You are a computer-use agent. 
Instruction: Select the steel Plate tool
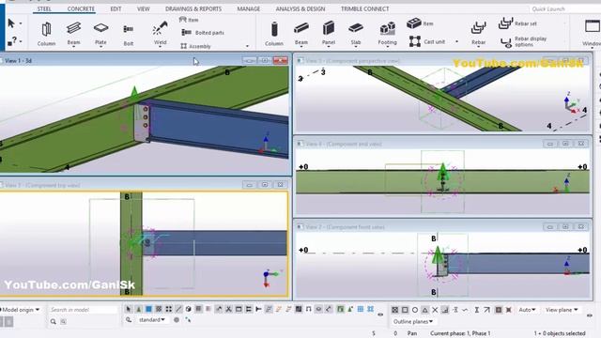[100, 34]
